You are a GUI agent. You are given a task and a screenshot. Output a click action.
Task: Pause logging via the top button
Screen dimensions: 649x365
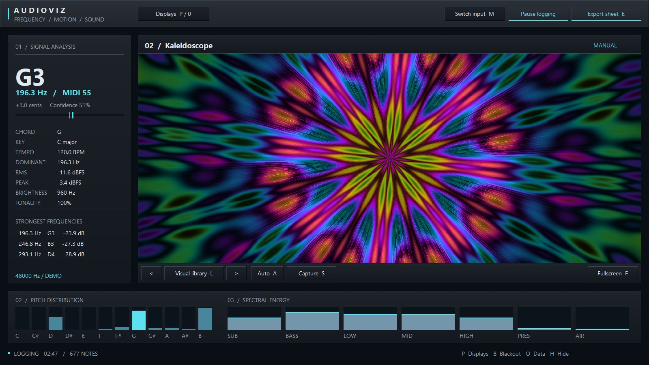point(538,14)
